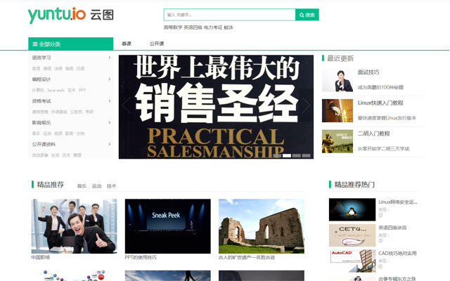Go to previous banner slide arrow

(x=126, y=105)
